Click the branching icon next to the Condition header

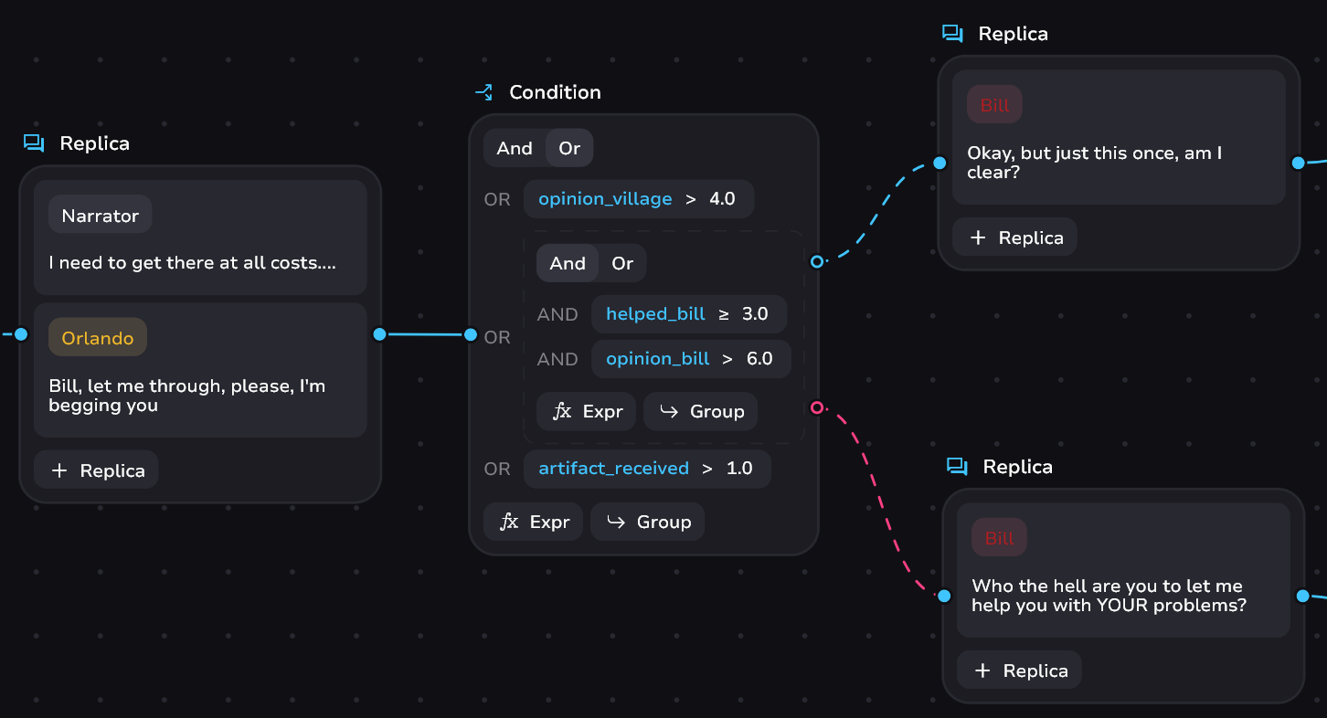[x=483, y=91]
